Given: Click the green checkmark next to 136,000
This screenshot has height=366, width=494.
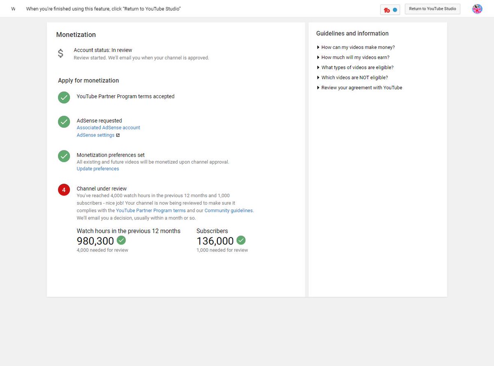Looking at the screenshot, I should [241, 240].
